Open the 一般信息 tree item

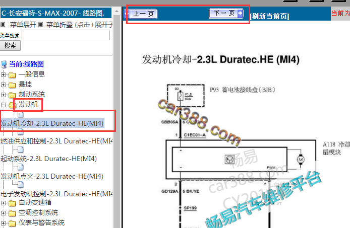click(x=32, y=74)
